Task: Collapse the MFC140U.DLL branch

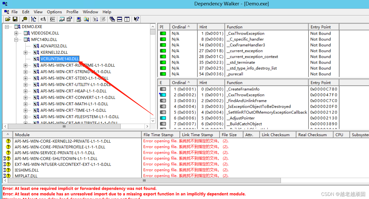Action: click(16, 39)
